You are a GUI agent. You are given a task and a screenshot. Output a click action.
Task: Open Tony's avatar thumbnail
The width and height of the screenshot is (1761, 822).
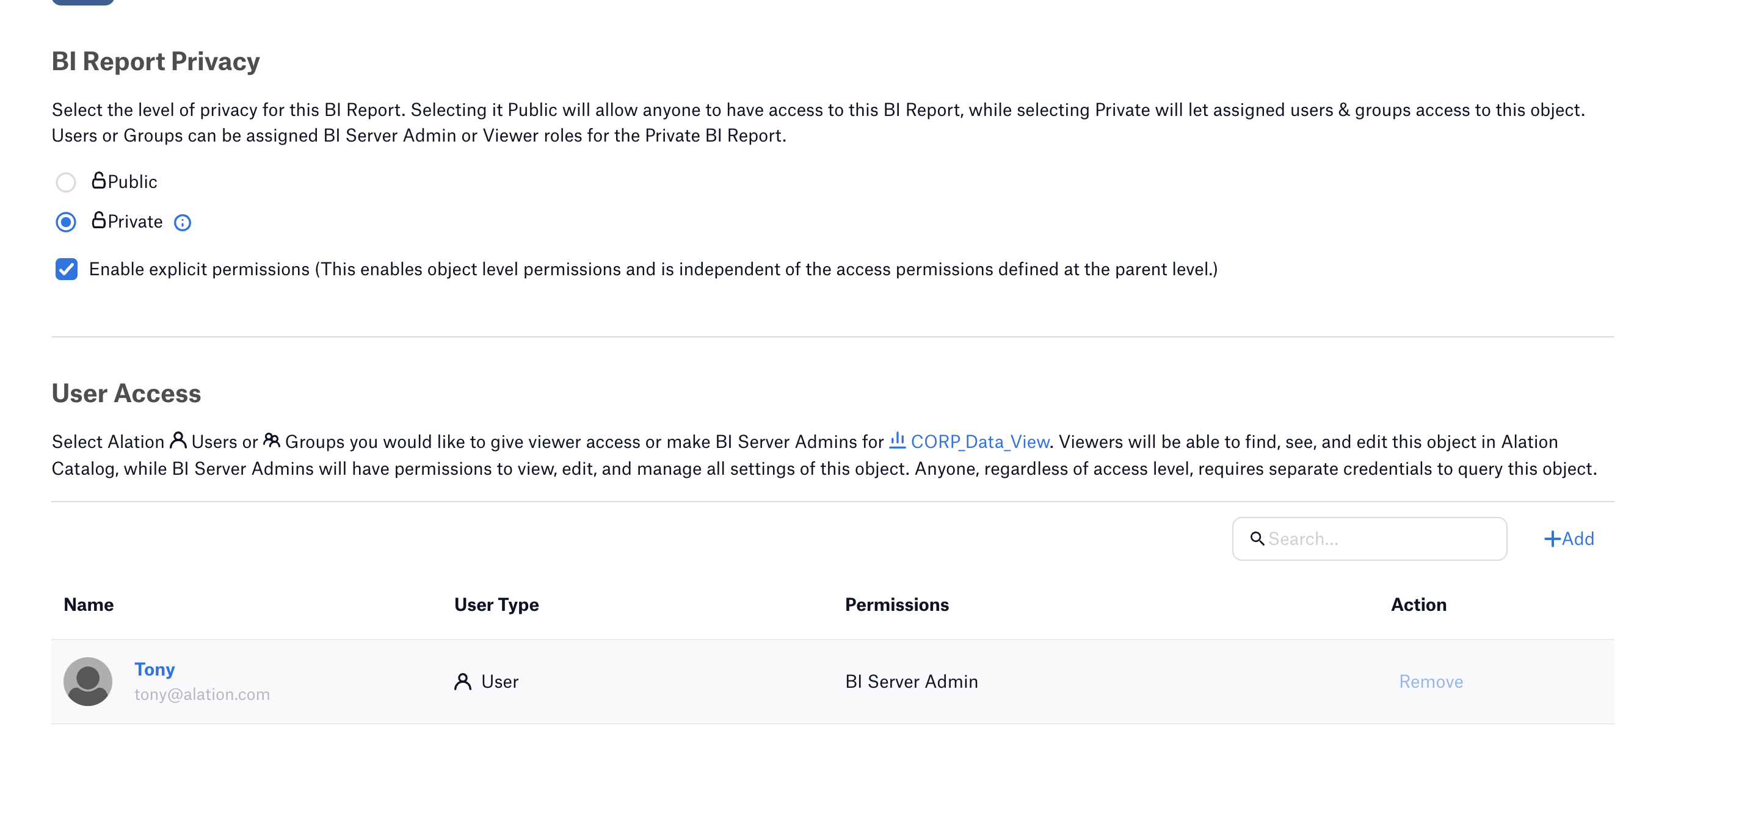[x=87, y=682]
